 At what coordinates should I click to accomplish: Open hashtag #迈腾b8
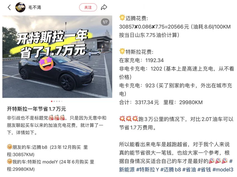tap(171, 169)
